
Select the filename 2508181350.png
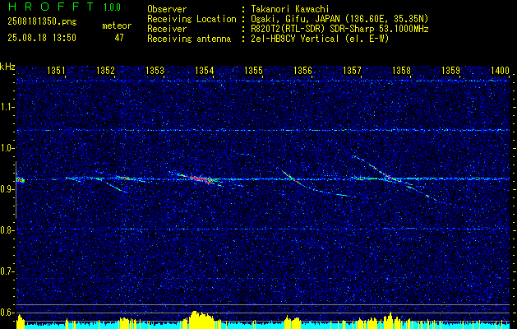[x=42, y=22]
